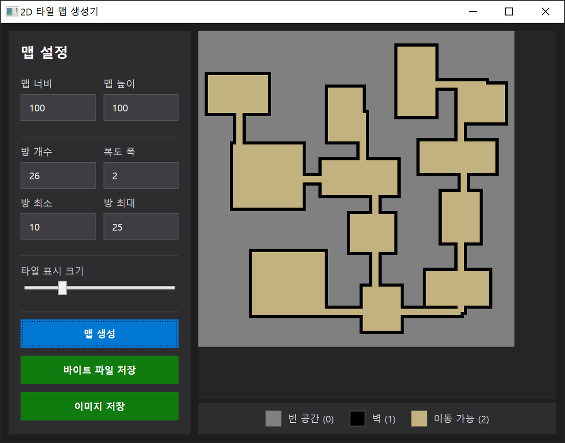The height and width of the screenshot is (443, 565).
Task: Click the top-left room on the map
Action: point(238,94)
